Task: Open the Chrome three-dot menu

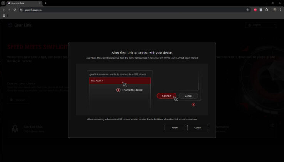Action: [281, 10]
